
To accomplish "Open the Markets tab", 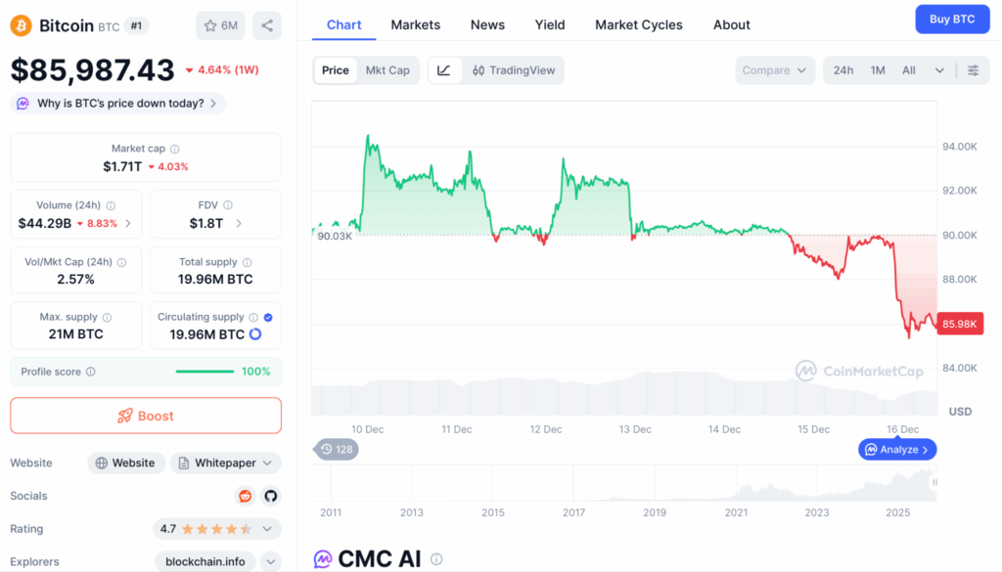I will 415,24.
